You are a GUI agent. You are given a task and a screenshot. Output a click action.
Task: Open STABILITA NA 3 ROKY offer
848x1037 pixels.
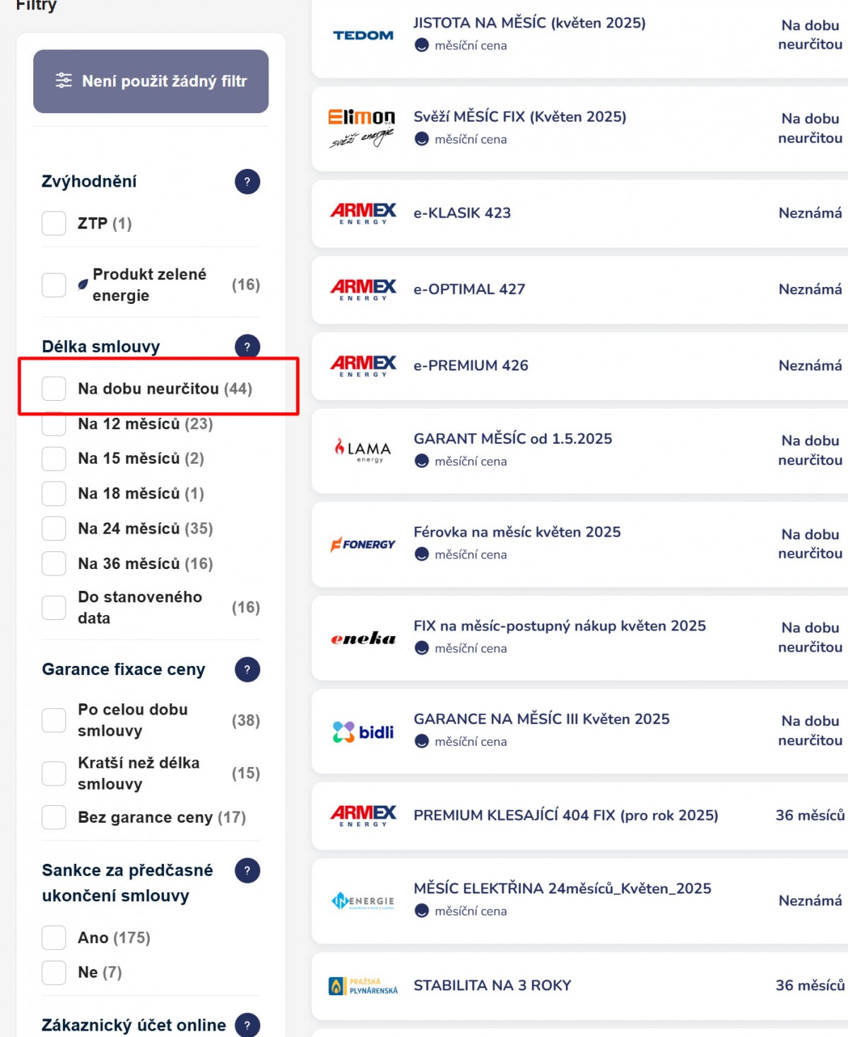(x=493, y=985)
